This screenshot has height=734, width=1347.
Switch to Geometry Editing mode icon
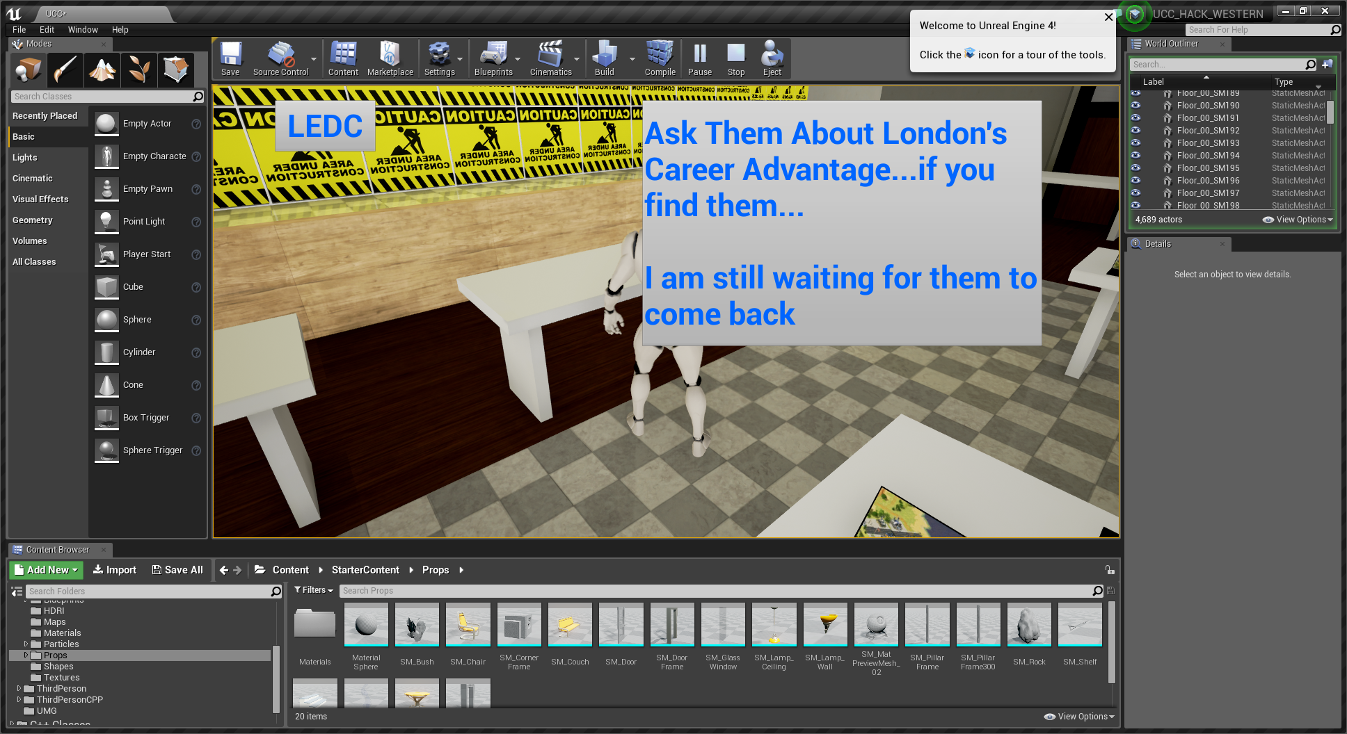click(176, 70)
